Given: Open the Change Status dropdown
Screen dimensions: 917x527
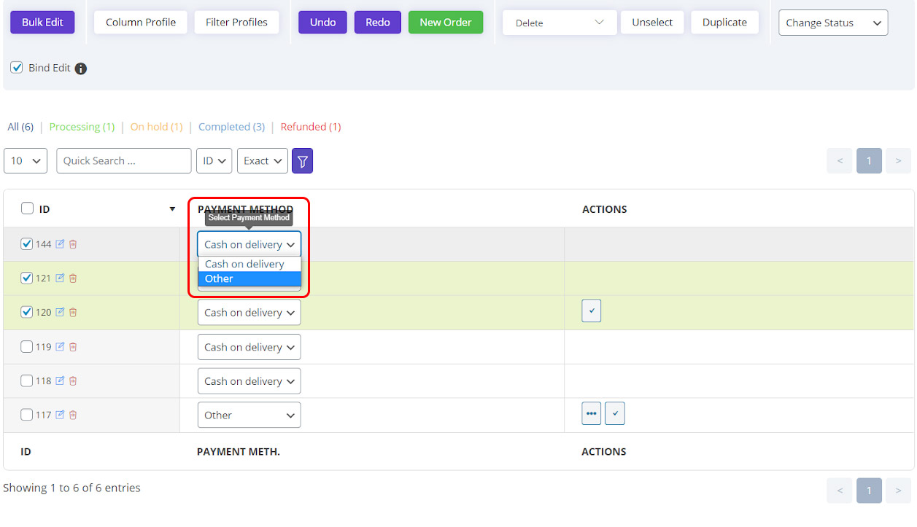Looking at the screenshot, I should pyautogui.click(x=832, y=22).
